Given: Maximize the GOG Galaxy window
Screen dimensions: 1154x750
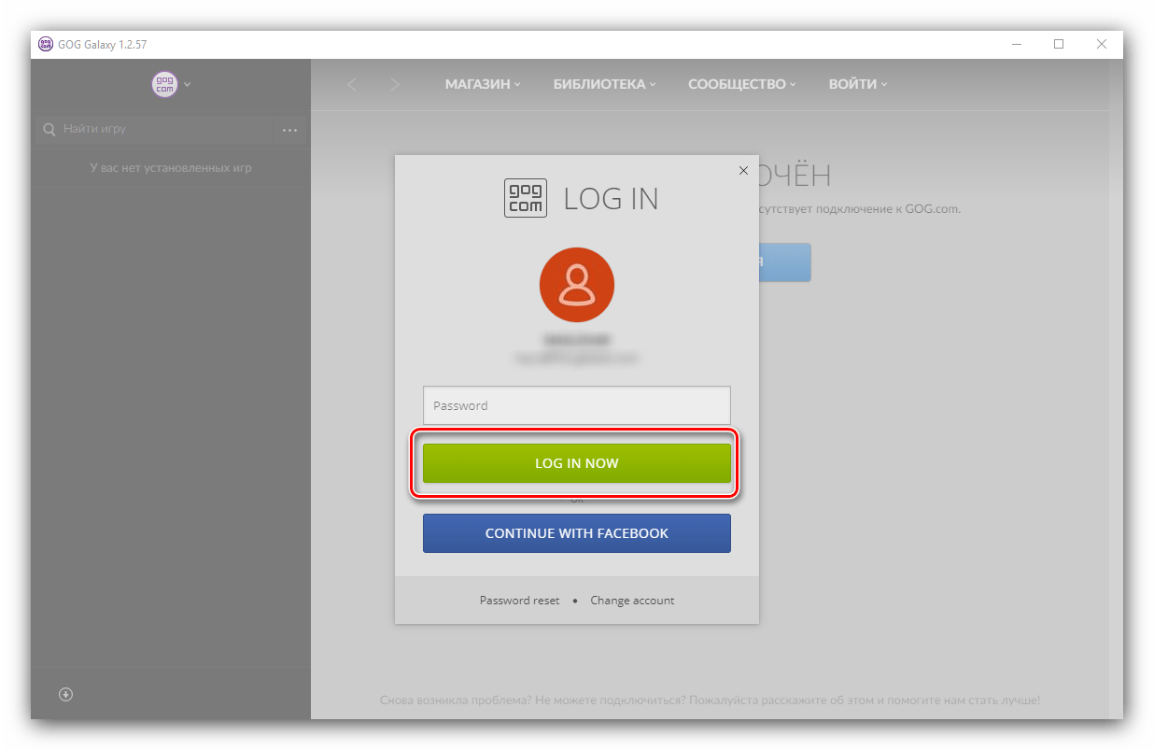Looking at the screenshot, I should [x=1059, y=44].
